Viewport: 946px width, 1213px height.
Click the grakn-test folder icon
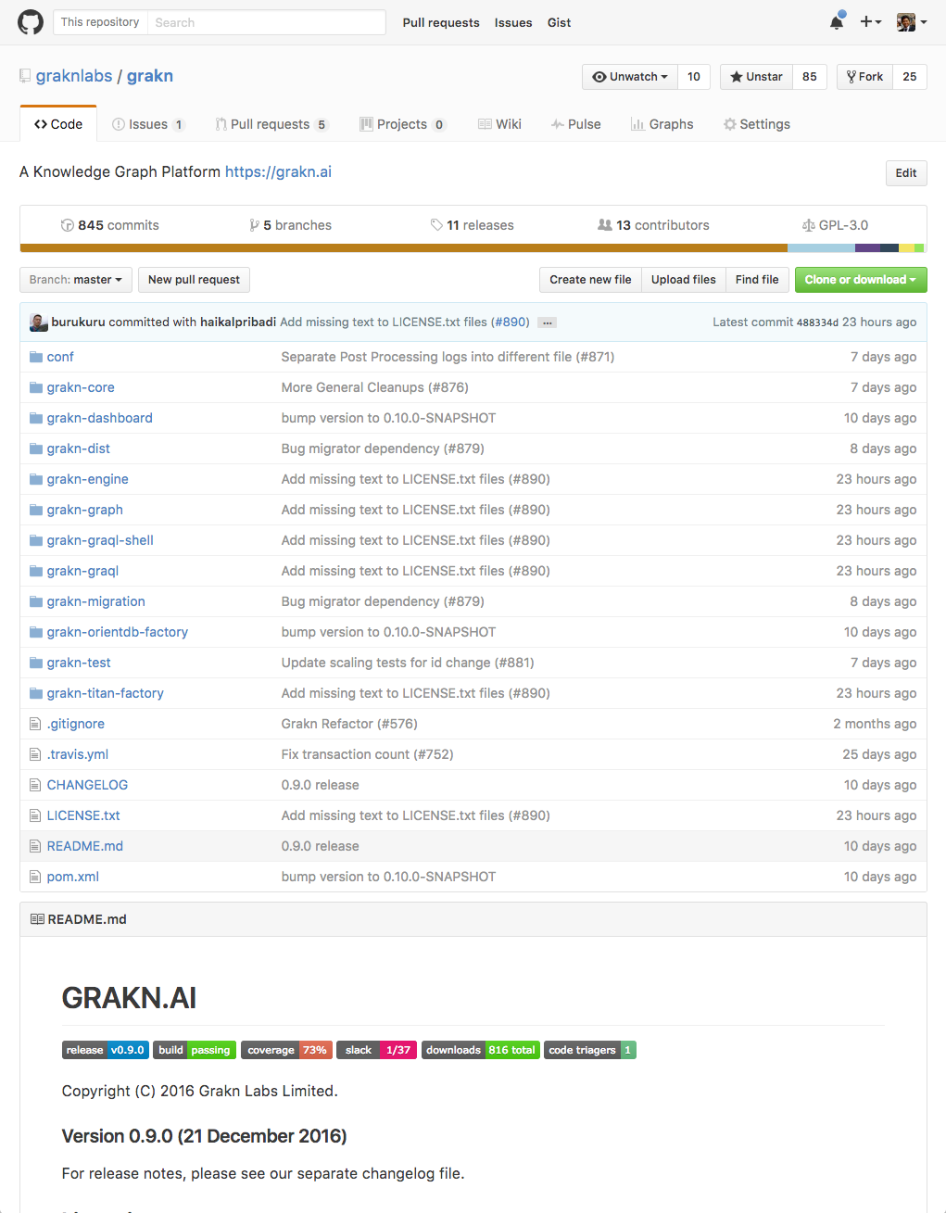36,663
